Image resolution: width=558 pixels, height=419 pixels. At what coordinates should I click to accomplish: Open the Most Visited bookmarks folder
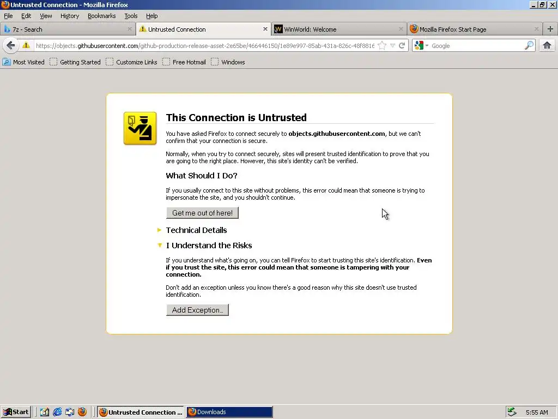point(24,62)
